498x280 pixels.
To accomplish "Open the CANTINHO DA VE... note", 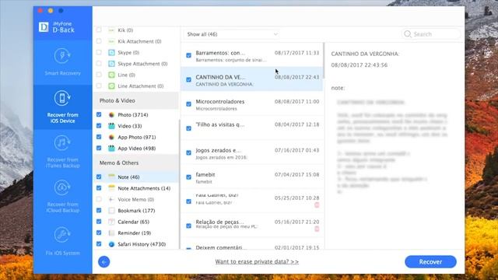I will tap(252, 79).
